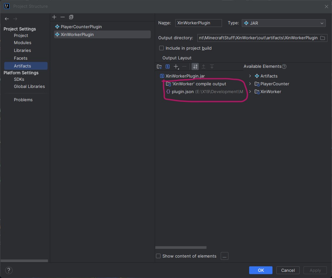Click the IntelliJ IDEA logo in title bar

(x=7, y=6)
